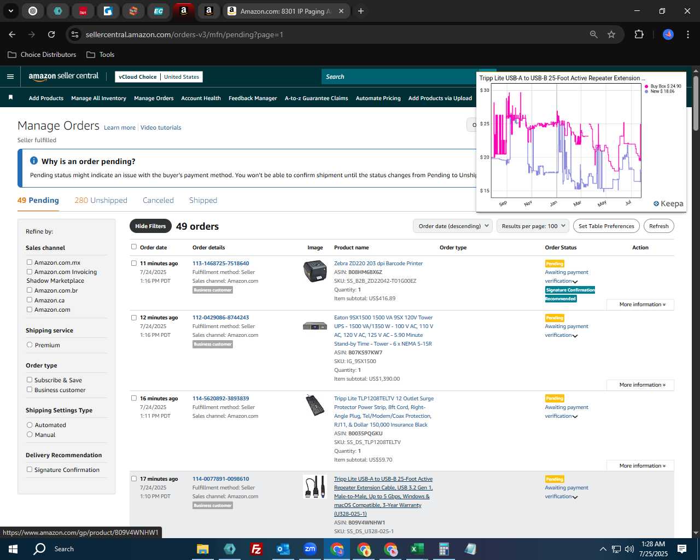Open Feedback Manager in nav bar
The width and height of the screenshot is (700, 560).
(253, 98)
